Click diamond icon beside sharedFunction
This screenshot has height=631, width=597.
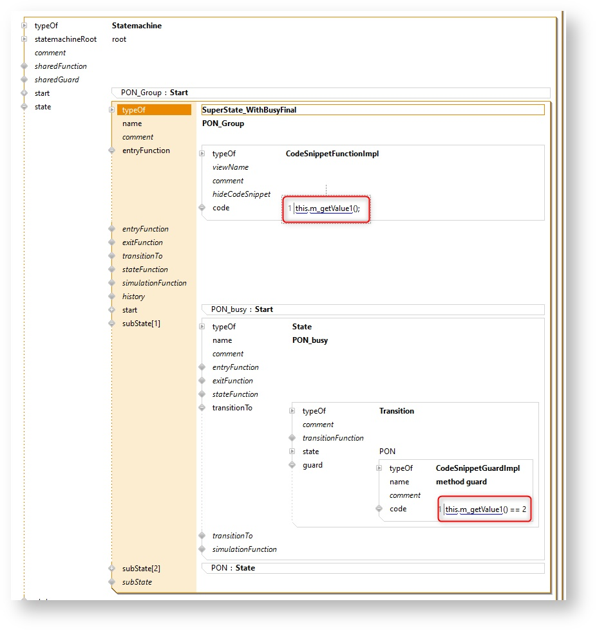[x=24, y=66]
